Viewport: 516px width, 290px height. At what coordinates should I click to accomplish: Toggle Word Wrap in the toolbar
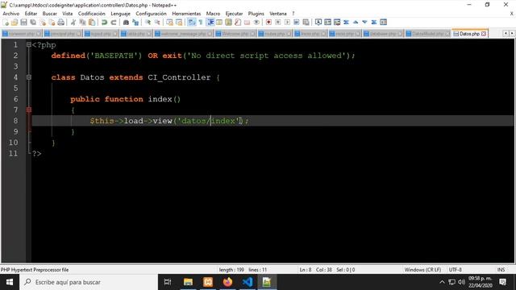click(x=191, y=23)
